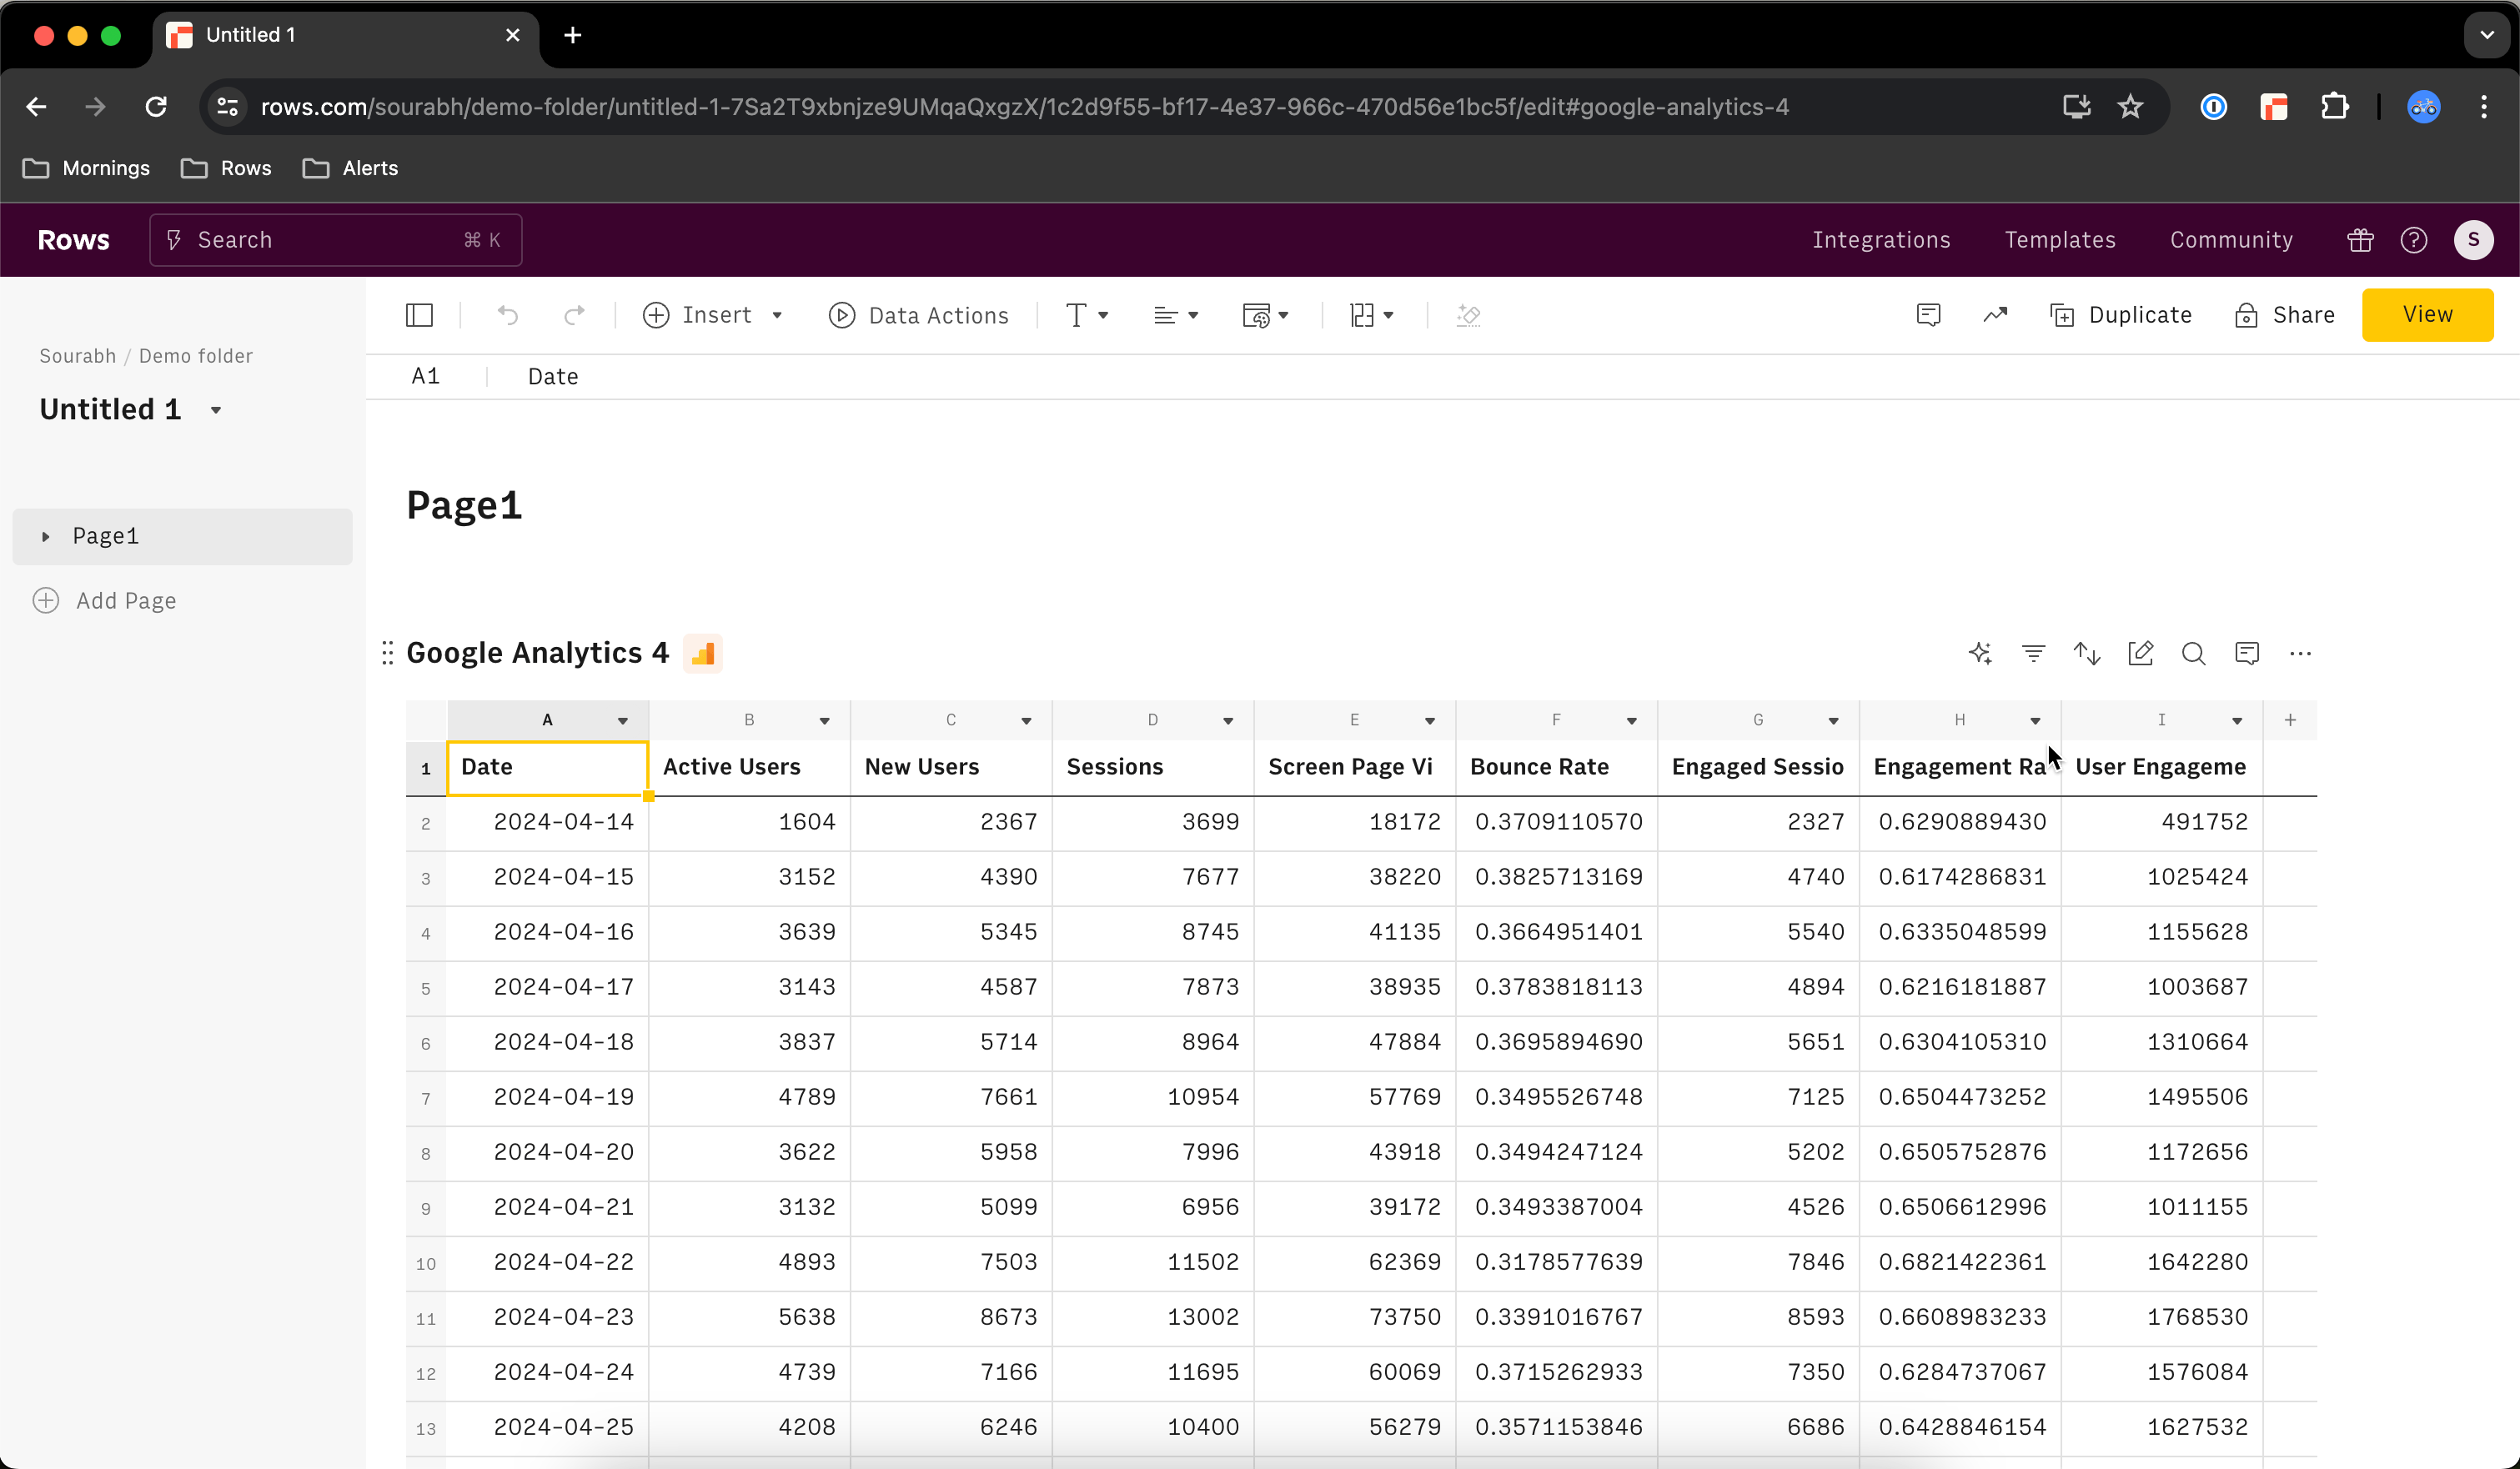Click the sort arrows icon
Image resolution: width=2520 pixels, height=1469 pixels.
2087,653
